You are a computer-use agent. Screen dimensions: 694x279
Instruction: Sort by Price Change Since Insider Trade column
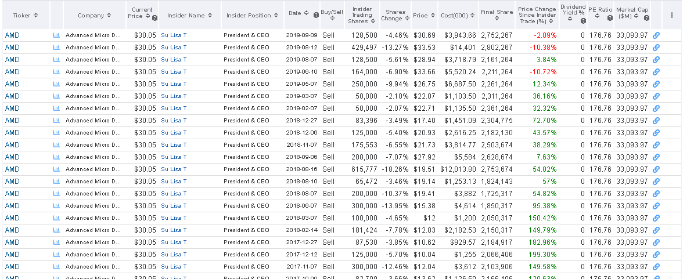point(537,15)
